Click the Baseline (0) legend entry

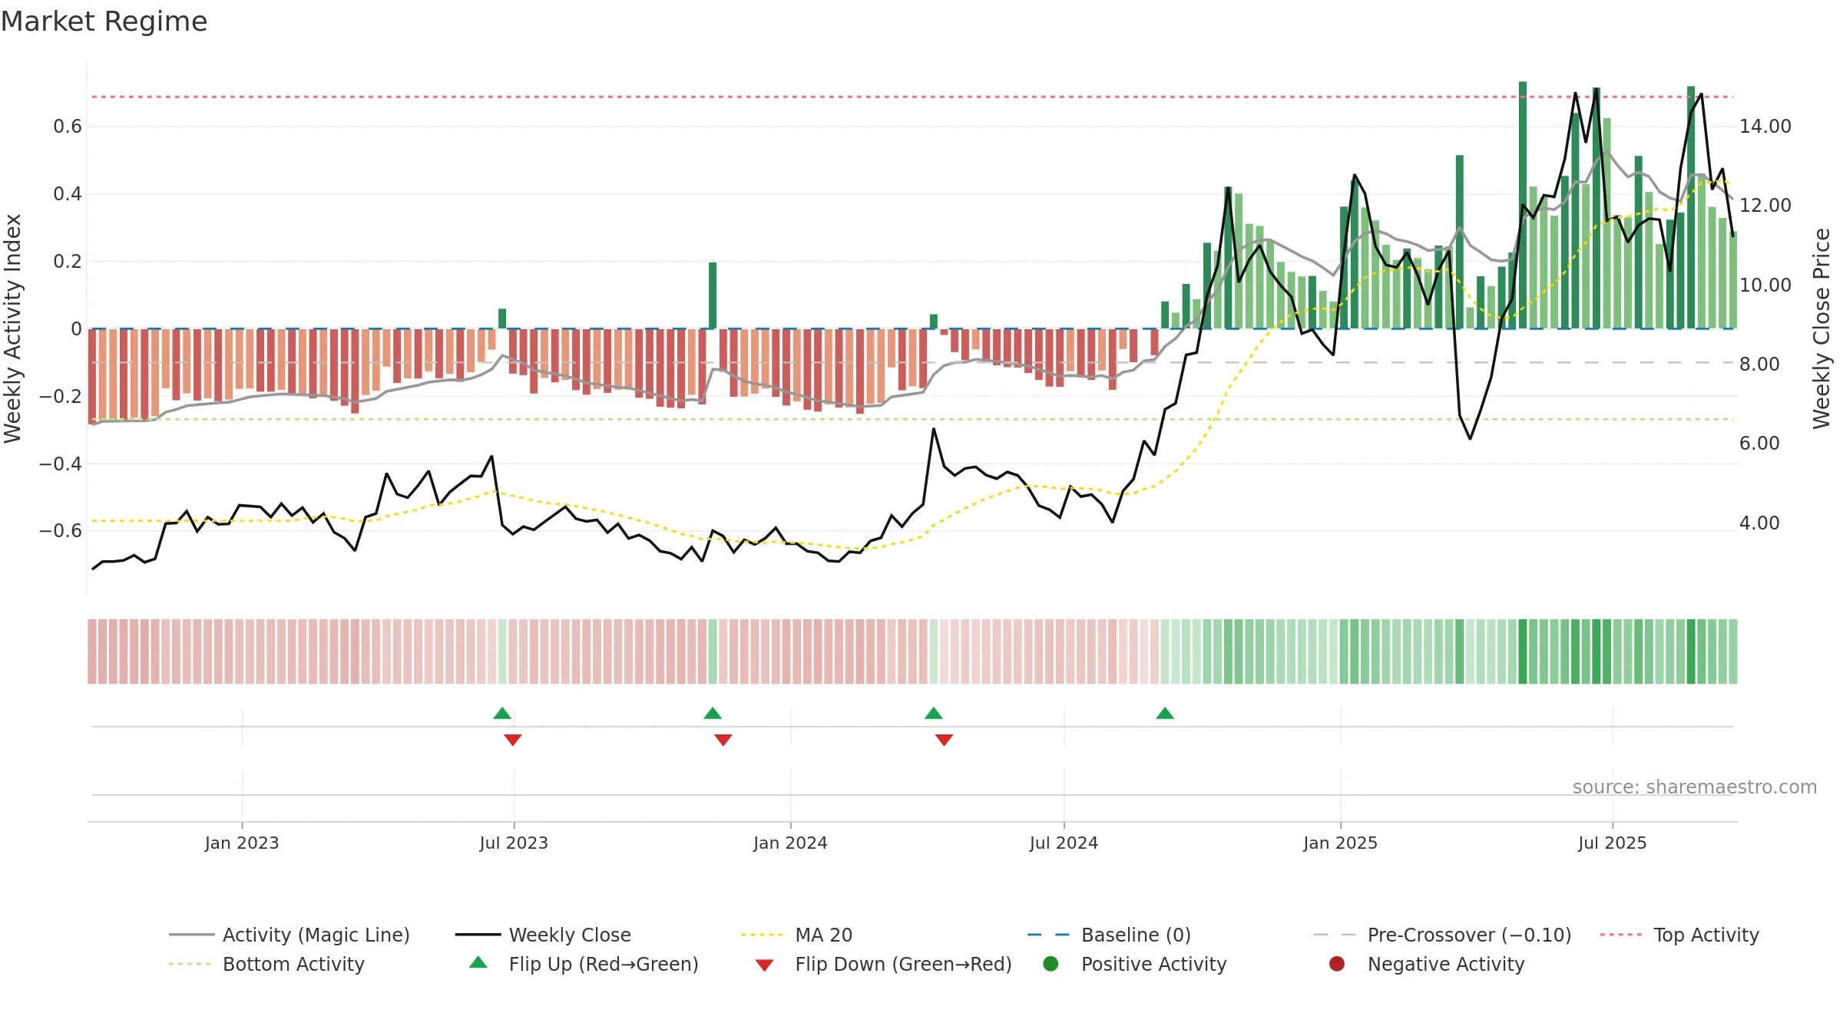pos(1109,935)
